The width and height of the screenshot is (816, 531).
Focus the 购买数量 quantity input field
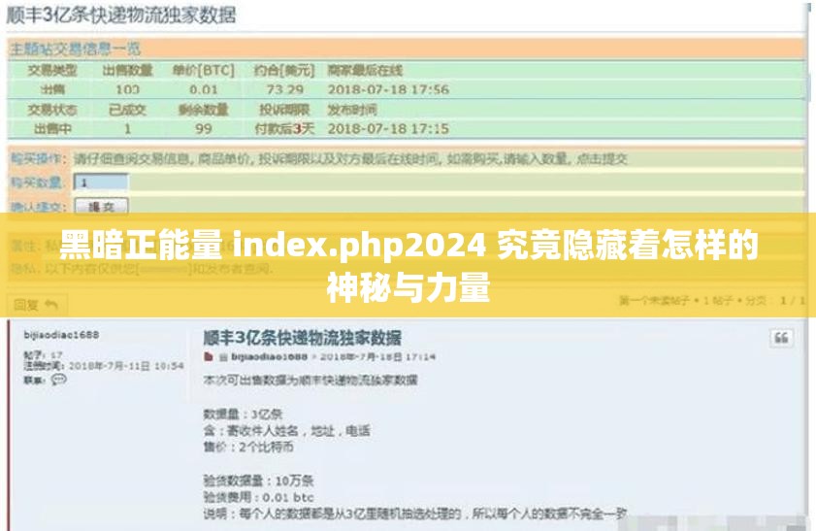click(x=101, y=183)
